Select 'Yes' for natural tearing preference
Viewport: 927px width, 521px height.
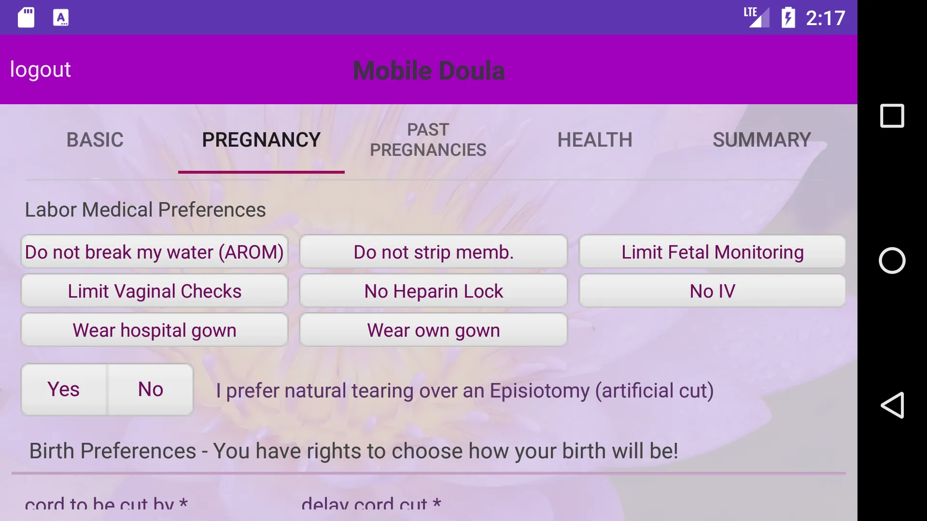click(64, 389)
